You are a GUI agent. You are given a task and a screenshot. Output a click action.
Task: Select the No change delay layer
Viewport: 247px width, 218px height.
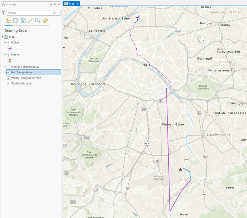pyautogui.click(x=22, y=72)
